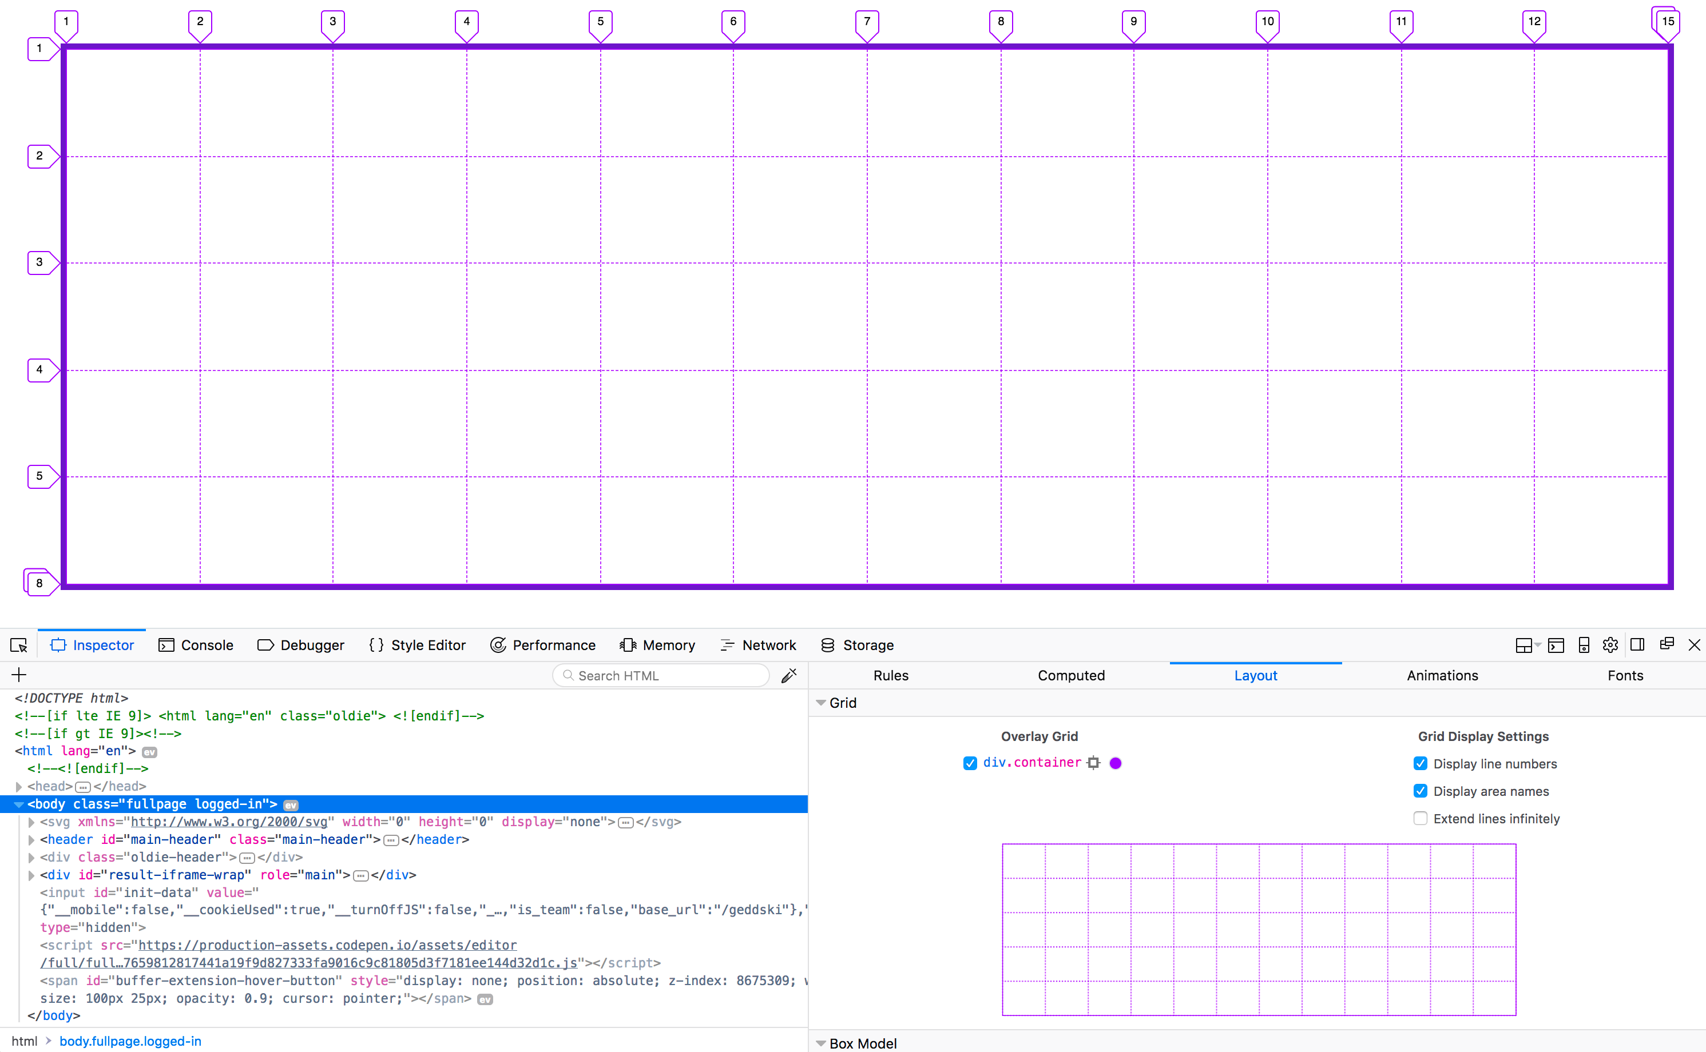Image resolution: width=1706 pixels, height=1052 pixels.
Task: Uncheck Display area names
Action: pyautogui.click(x=1421, y=791)
